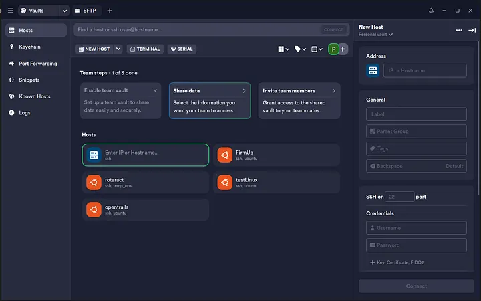Go to Known Hosts section

[x=35, y=96]
